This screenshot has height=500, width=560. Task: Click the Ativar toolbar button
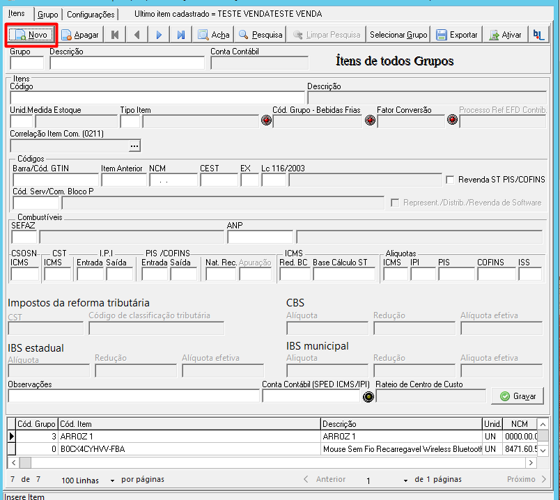pos(506,35)
